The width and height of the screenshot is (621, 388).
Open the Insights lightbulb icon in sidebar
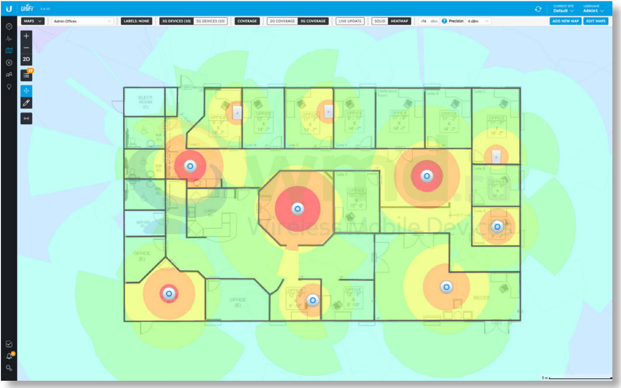tap(9, 86)
